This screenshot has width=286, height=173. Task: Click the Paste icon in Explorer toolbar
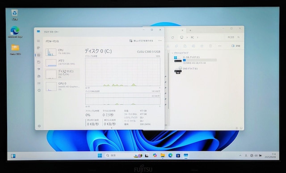pos(185,46)
